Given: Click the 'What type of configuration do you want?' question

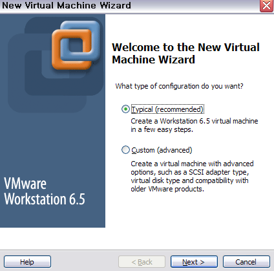Looking at the screenshot, I should pyautogui.click(x=179, y=86).
